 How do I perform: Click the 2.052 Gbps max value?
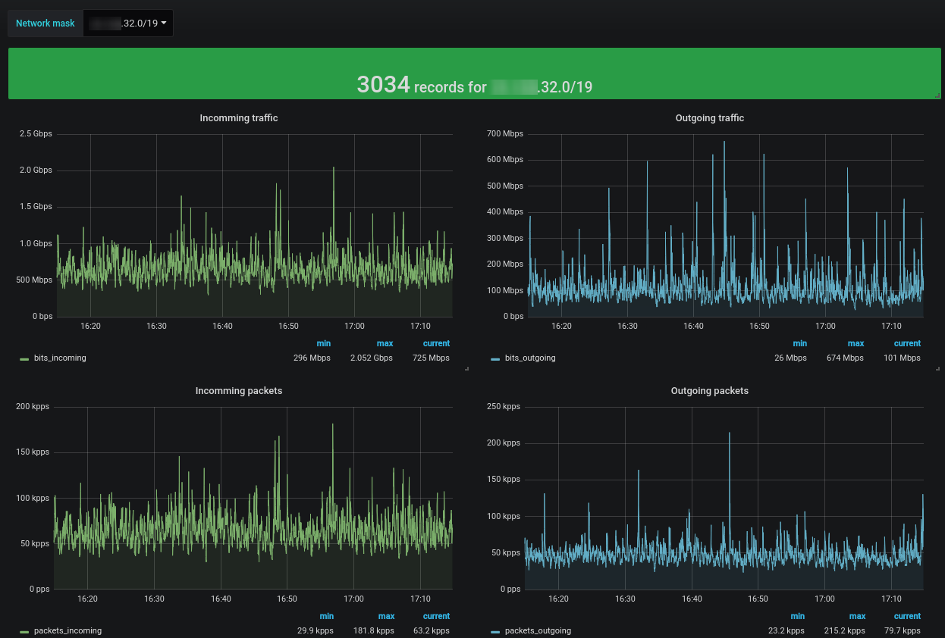(x=372, y=358)
